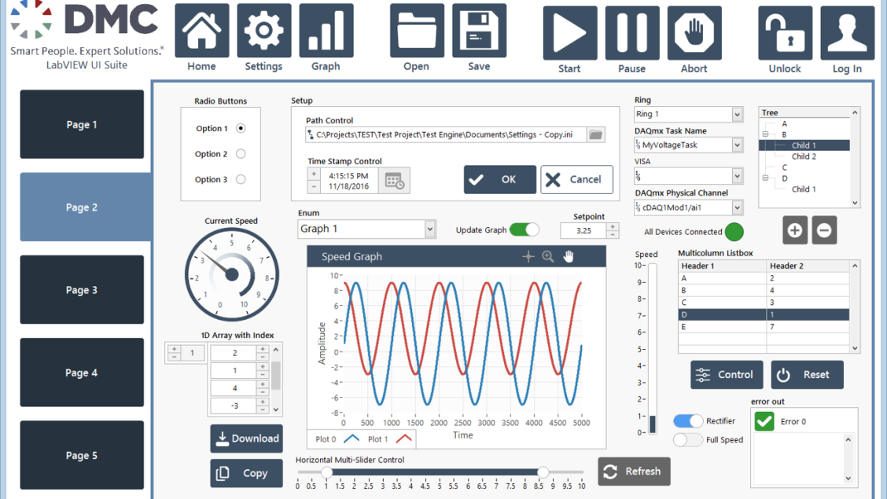
Task: Switch to Page 3 tab
Action: pos(82,290)
